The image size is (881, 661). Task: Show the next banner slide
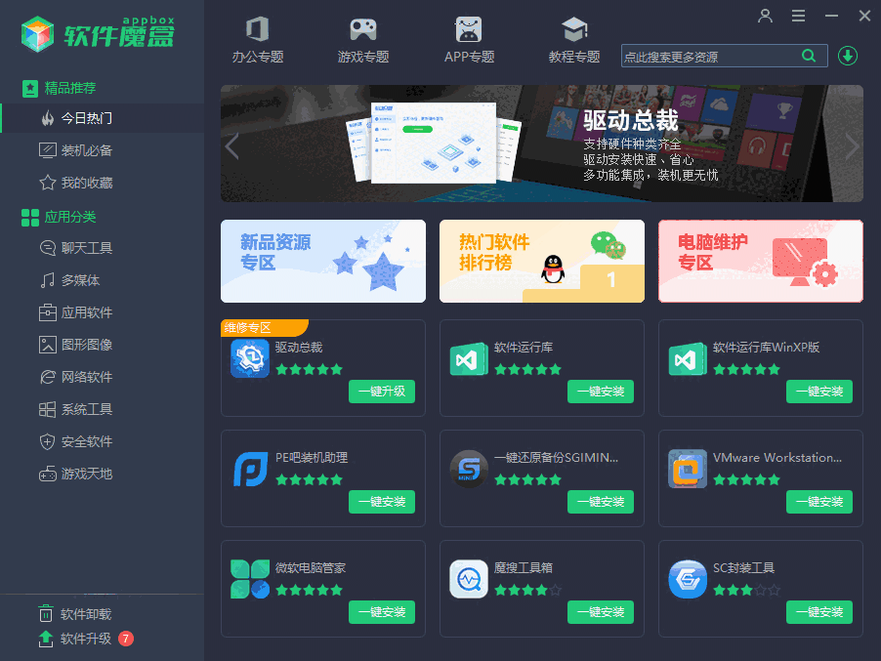852,145
